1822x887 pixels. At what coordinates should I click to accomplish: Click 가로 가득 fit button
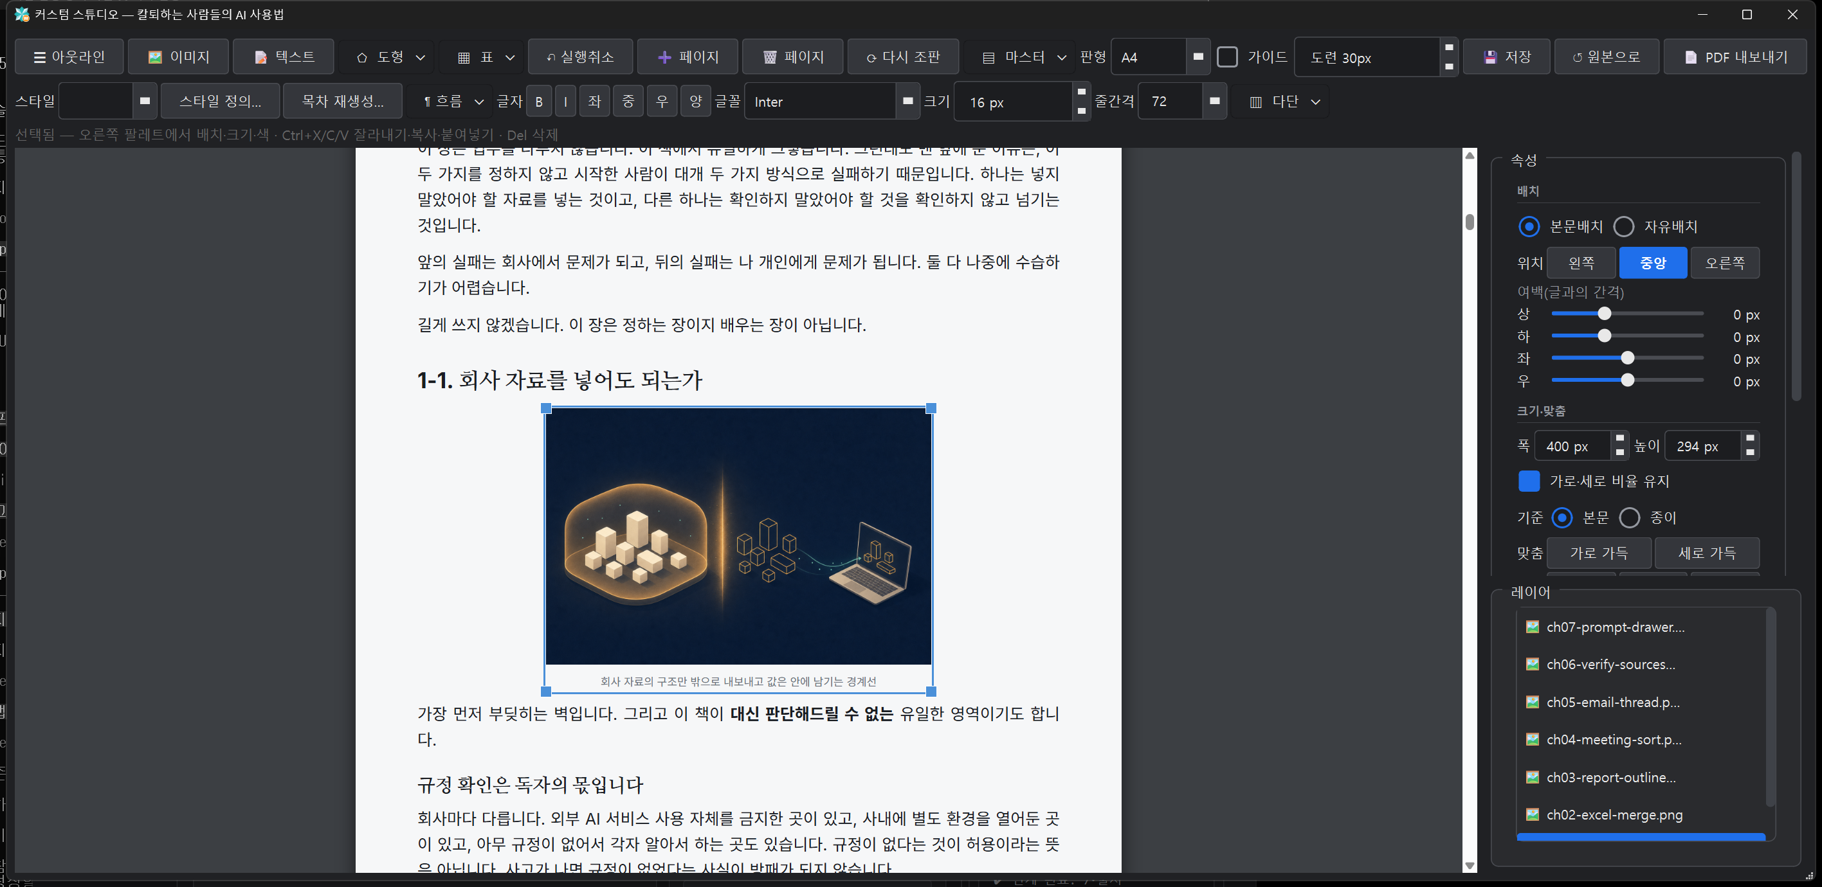click(x=1598, y=553)
